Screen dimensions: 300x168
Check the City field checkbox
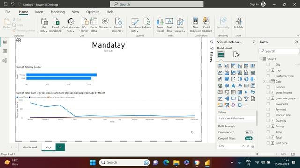pyautogui.click(x=268, y=64)
